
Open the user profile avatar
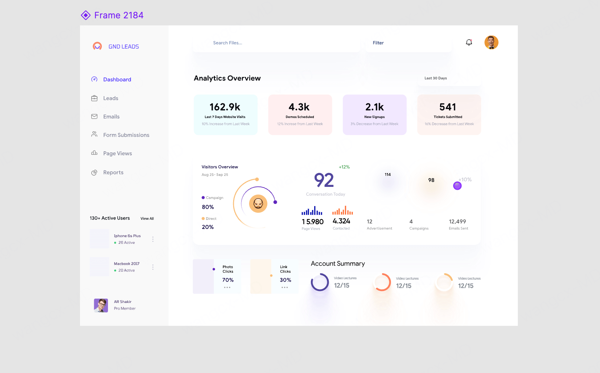[x=491, y=42]
